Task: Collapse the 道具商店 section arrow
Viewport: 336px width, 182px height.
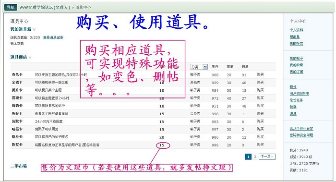Action: pyautogui.click(x=30, y=57)
